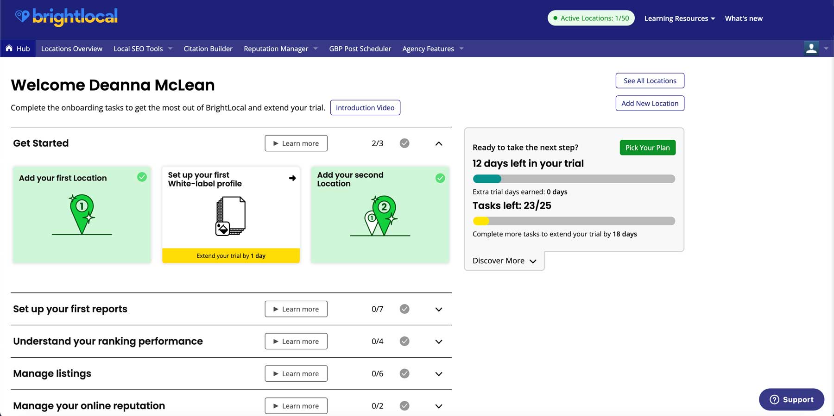
Task: Expand the Discover More panel
Action: coord(504,261)
